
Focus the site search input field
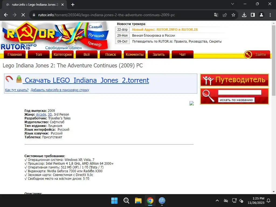(x=240, y=92)
